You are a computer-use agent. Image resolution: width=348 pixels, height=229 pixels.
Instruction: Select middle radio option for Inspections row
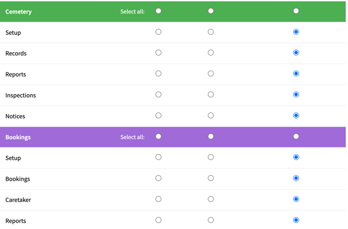tap(210, 95)
